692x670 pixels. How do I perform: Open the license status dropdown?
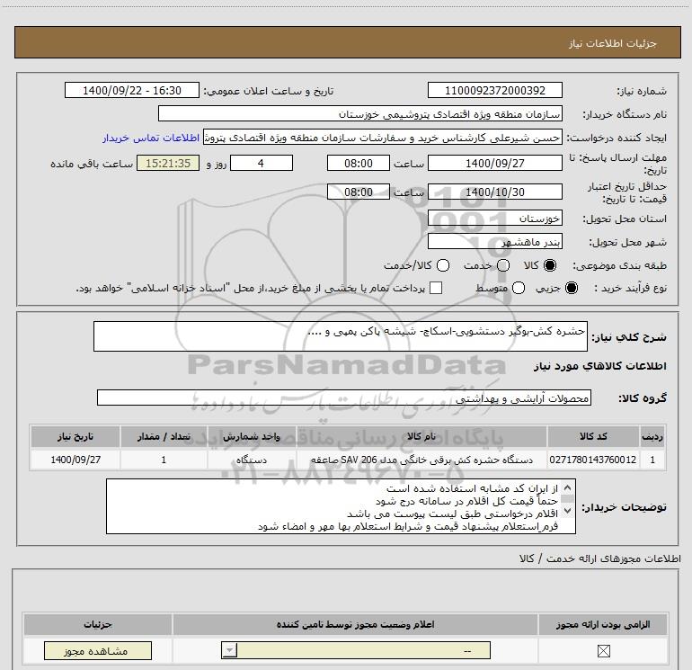[356, 650]
